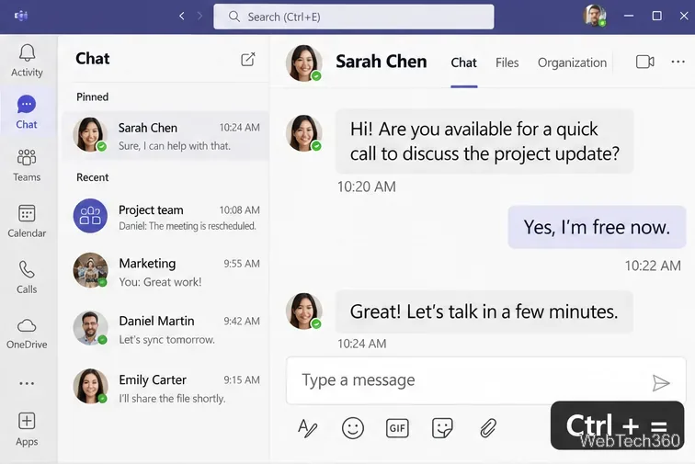Click the Type a message box

(x=486, y=380)
